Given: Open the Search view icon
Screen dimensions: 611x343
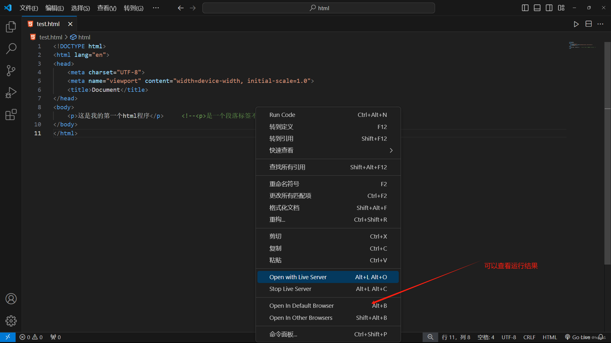Looking at the screenshot, I should pos(11,49).
